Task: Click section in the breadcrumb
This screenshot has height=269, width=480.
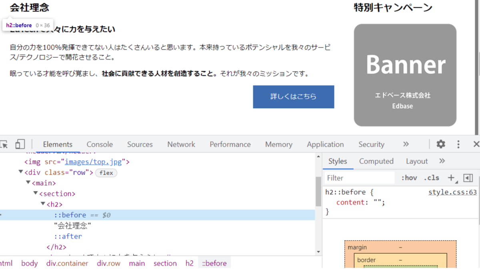Action: 165,263
